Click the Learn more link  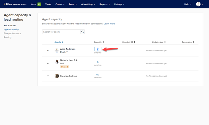[109, 24]
